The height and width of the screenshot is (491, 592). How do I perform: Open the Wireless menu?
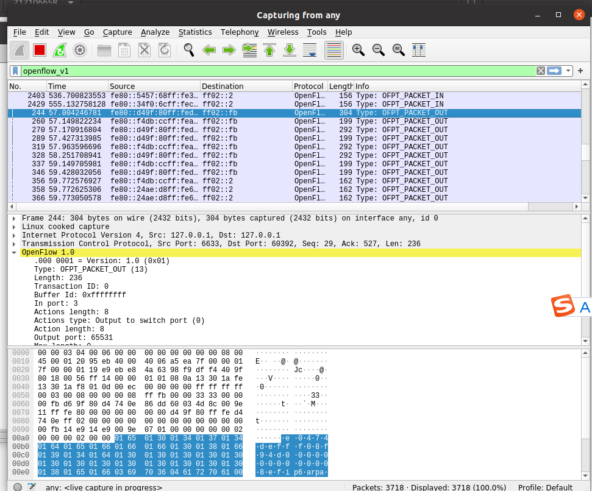coord(283,32)
